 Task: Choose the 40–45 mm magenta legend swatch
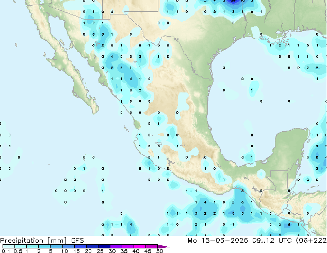tap(140, 246)
